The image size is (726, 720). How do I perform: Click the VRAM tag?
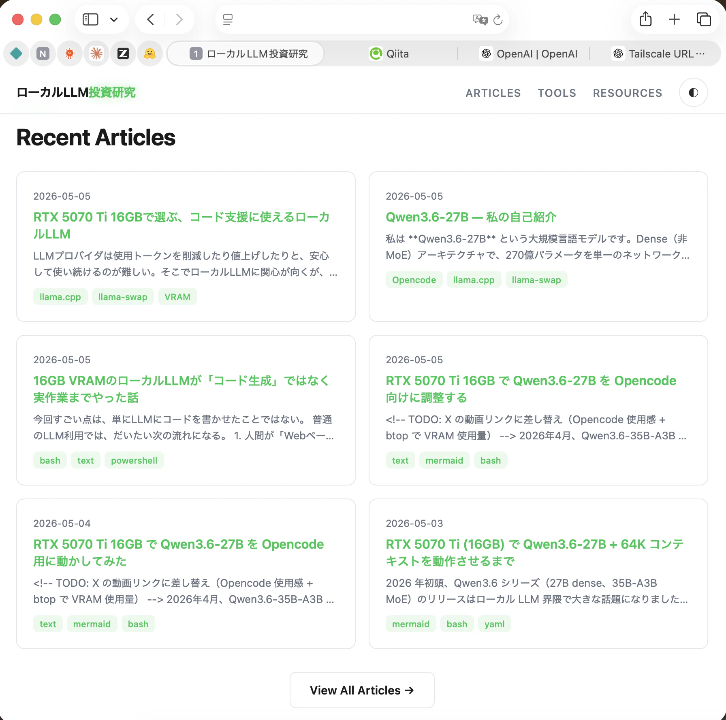pyautogui.click(x=177, y=297)
